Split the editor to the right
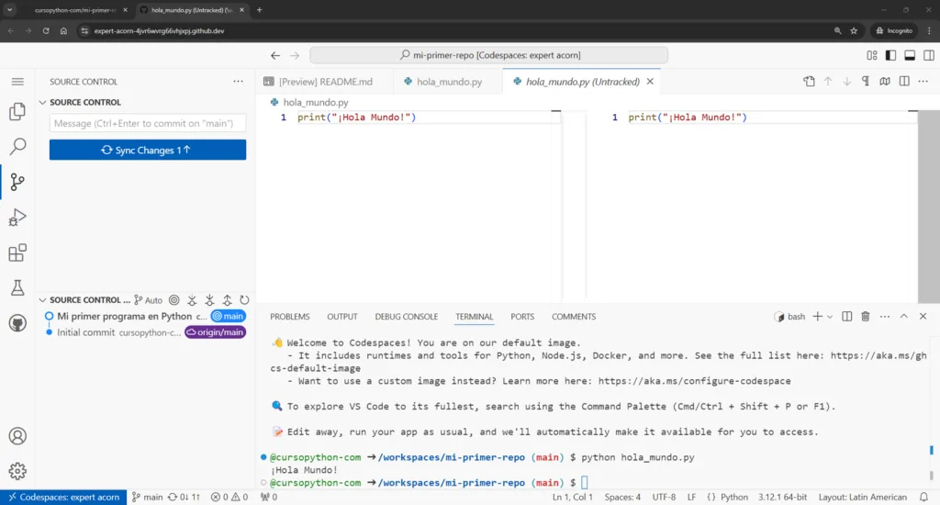 tap(904, 82)
